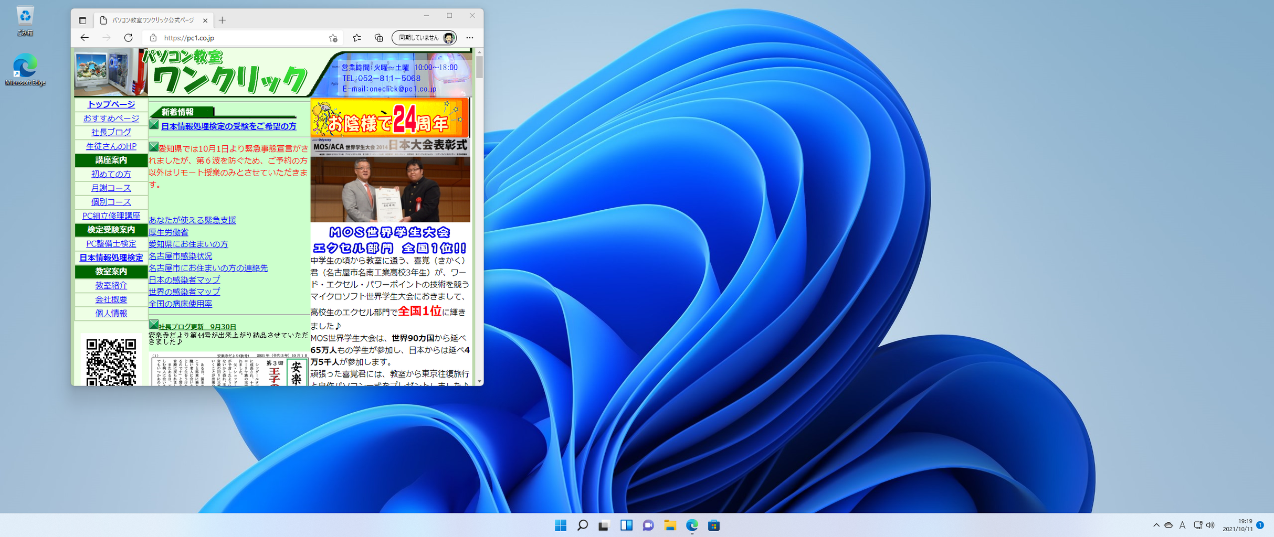Open the 初めての方 link

click(x=111, y=174)
